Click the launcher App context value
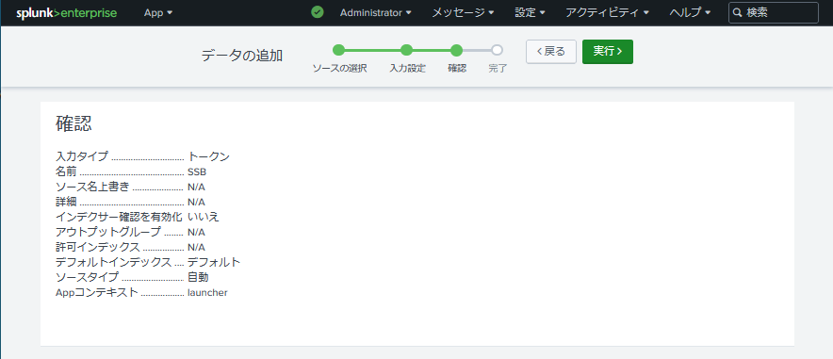Screen dimensions: 833x359 pos(207,292)
